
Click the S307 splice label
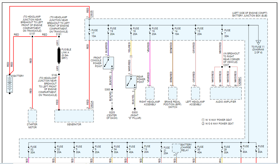coord(226,65)
